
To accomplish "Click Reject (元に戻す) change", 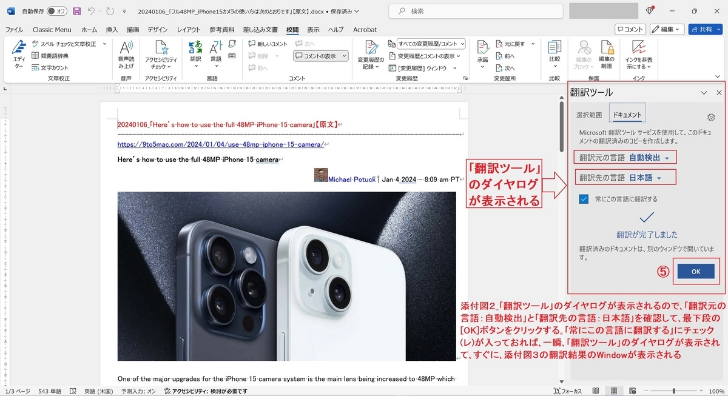I will 510,44.
